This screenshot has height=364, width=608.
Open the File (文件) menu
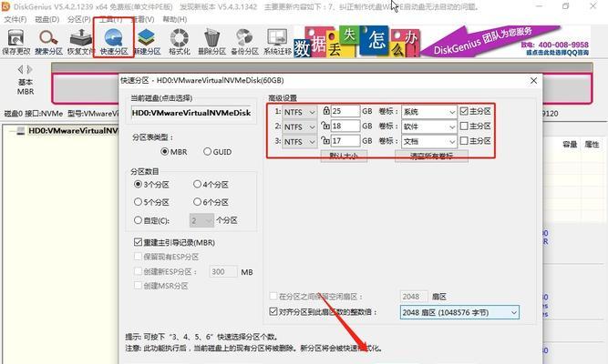coord(15,19)
